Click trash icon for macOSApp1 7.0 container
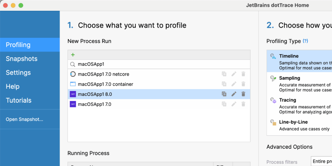The height and width of the screenshot is (166, 332). [x=243, y=84]
